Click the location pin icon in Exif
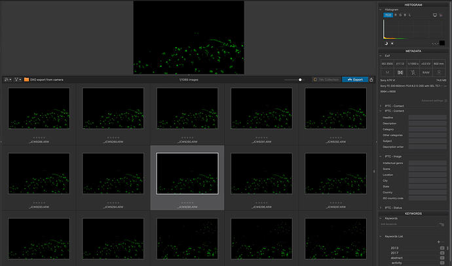The image size is (452, 266). pos(439,72)
